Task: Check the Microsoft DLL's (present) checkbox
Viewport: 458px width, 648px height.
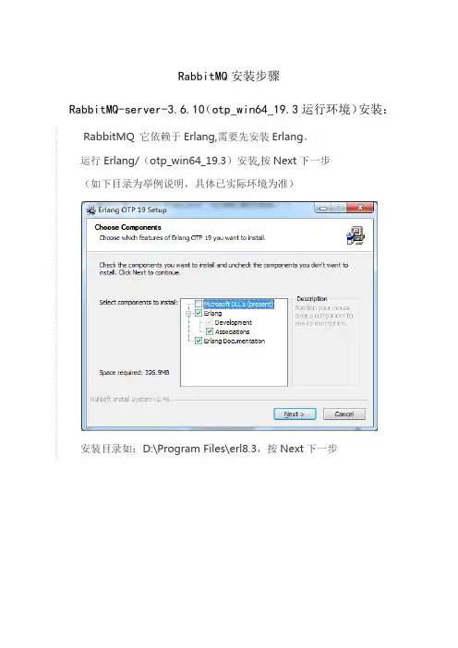Action: tap(199, 304)
